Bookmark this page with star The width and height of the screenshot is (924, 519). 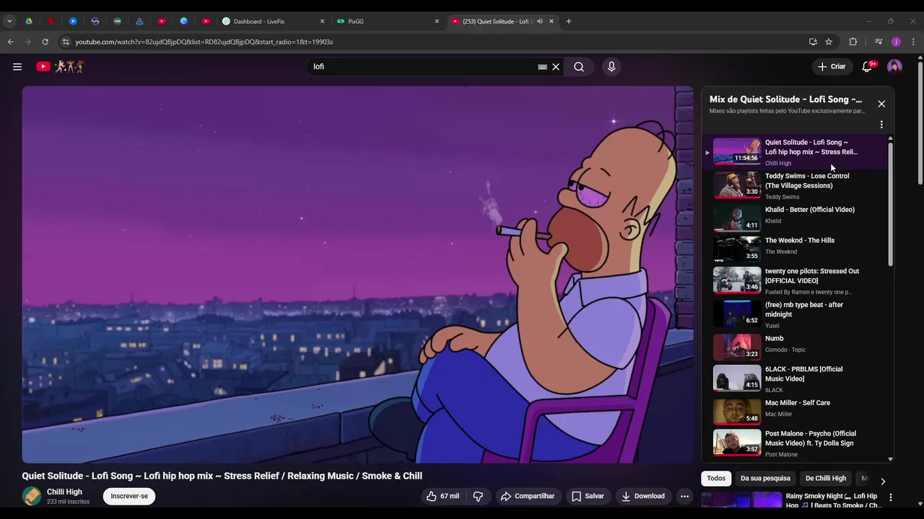(x=829, y=42)
